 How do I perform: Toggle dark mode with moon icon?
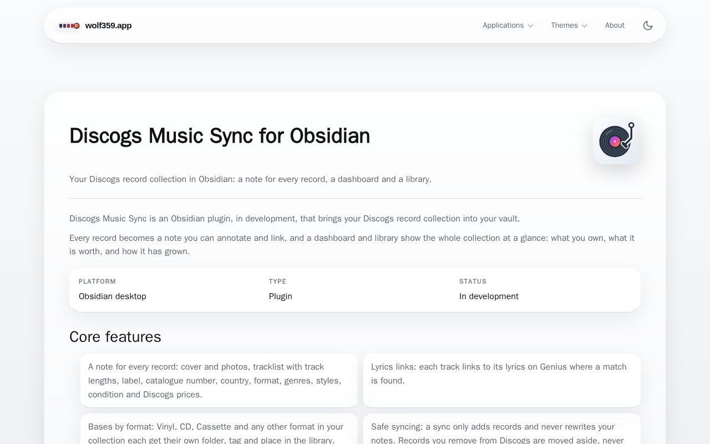point(648,26)
